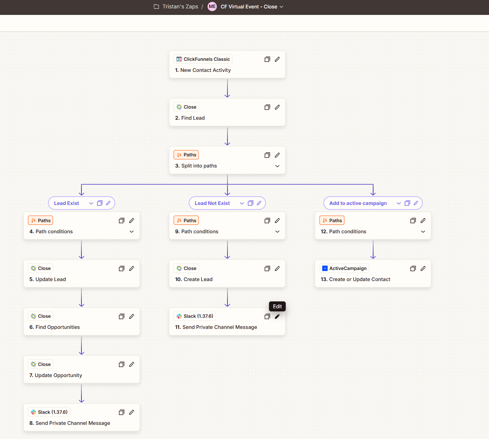Edit the Add to active campaign path
This screenshot has width=489, height=439.
[x=416, y=203]
